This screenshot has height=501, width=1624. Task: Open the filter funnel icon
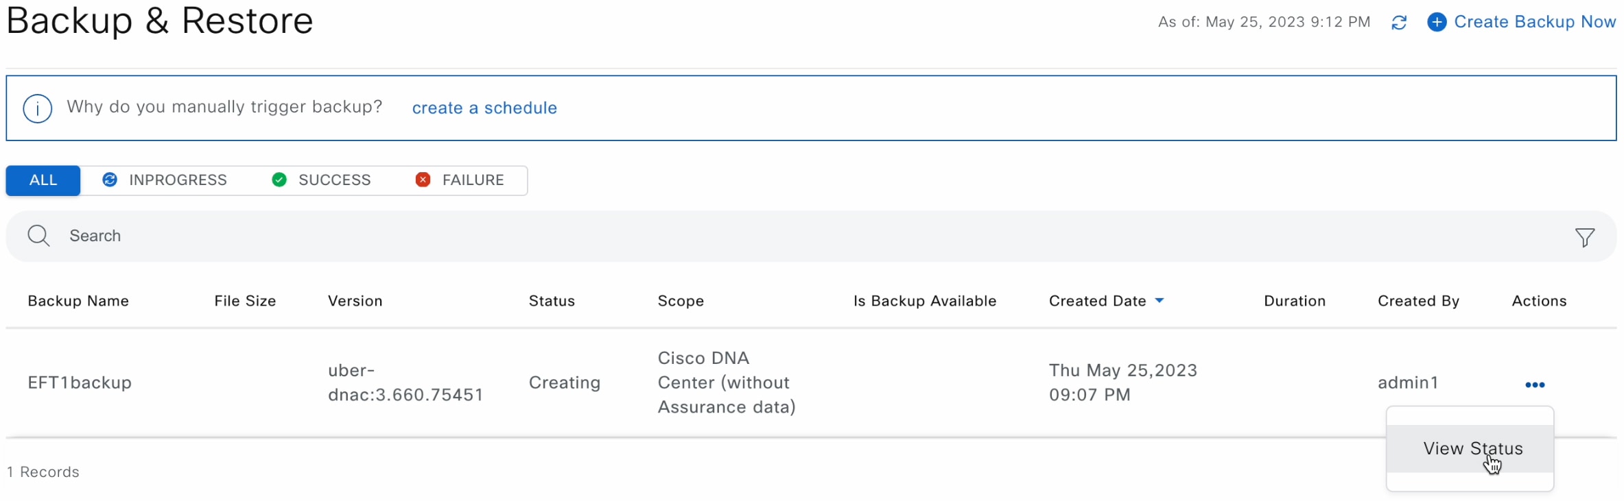point(1585,237)
